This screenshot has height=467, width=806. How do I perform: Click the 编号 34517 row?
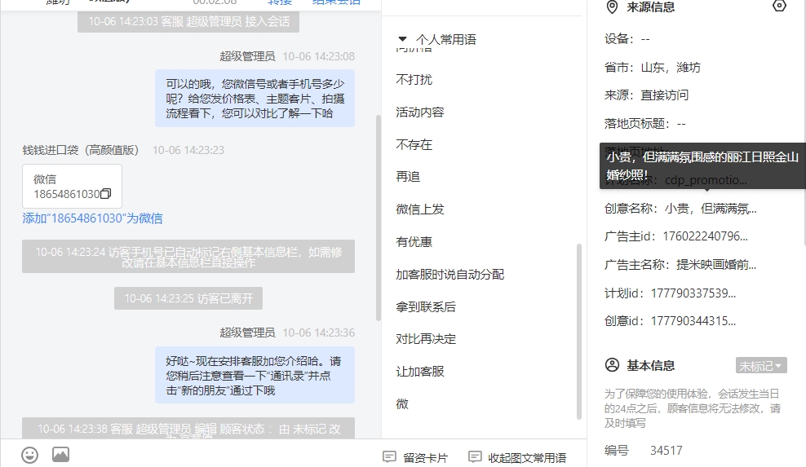coord(644,451)
